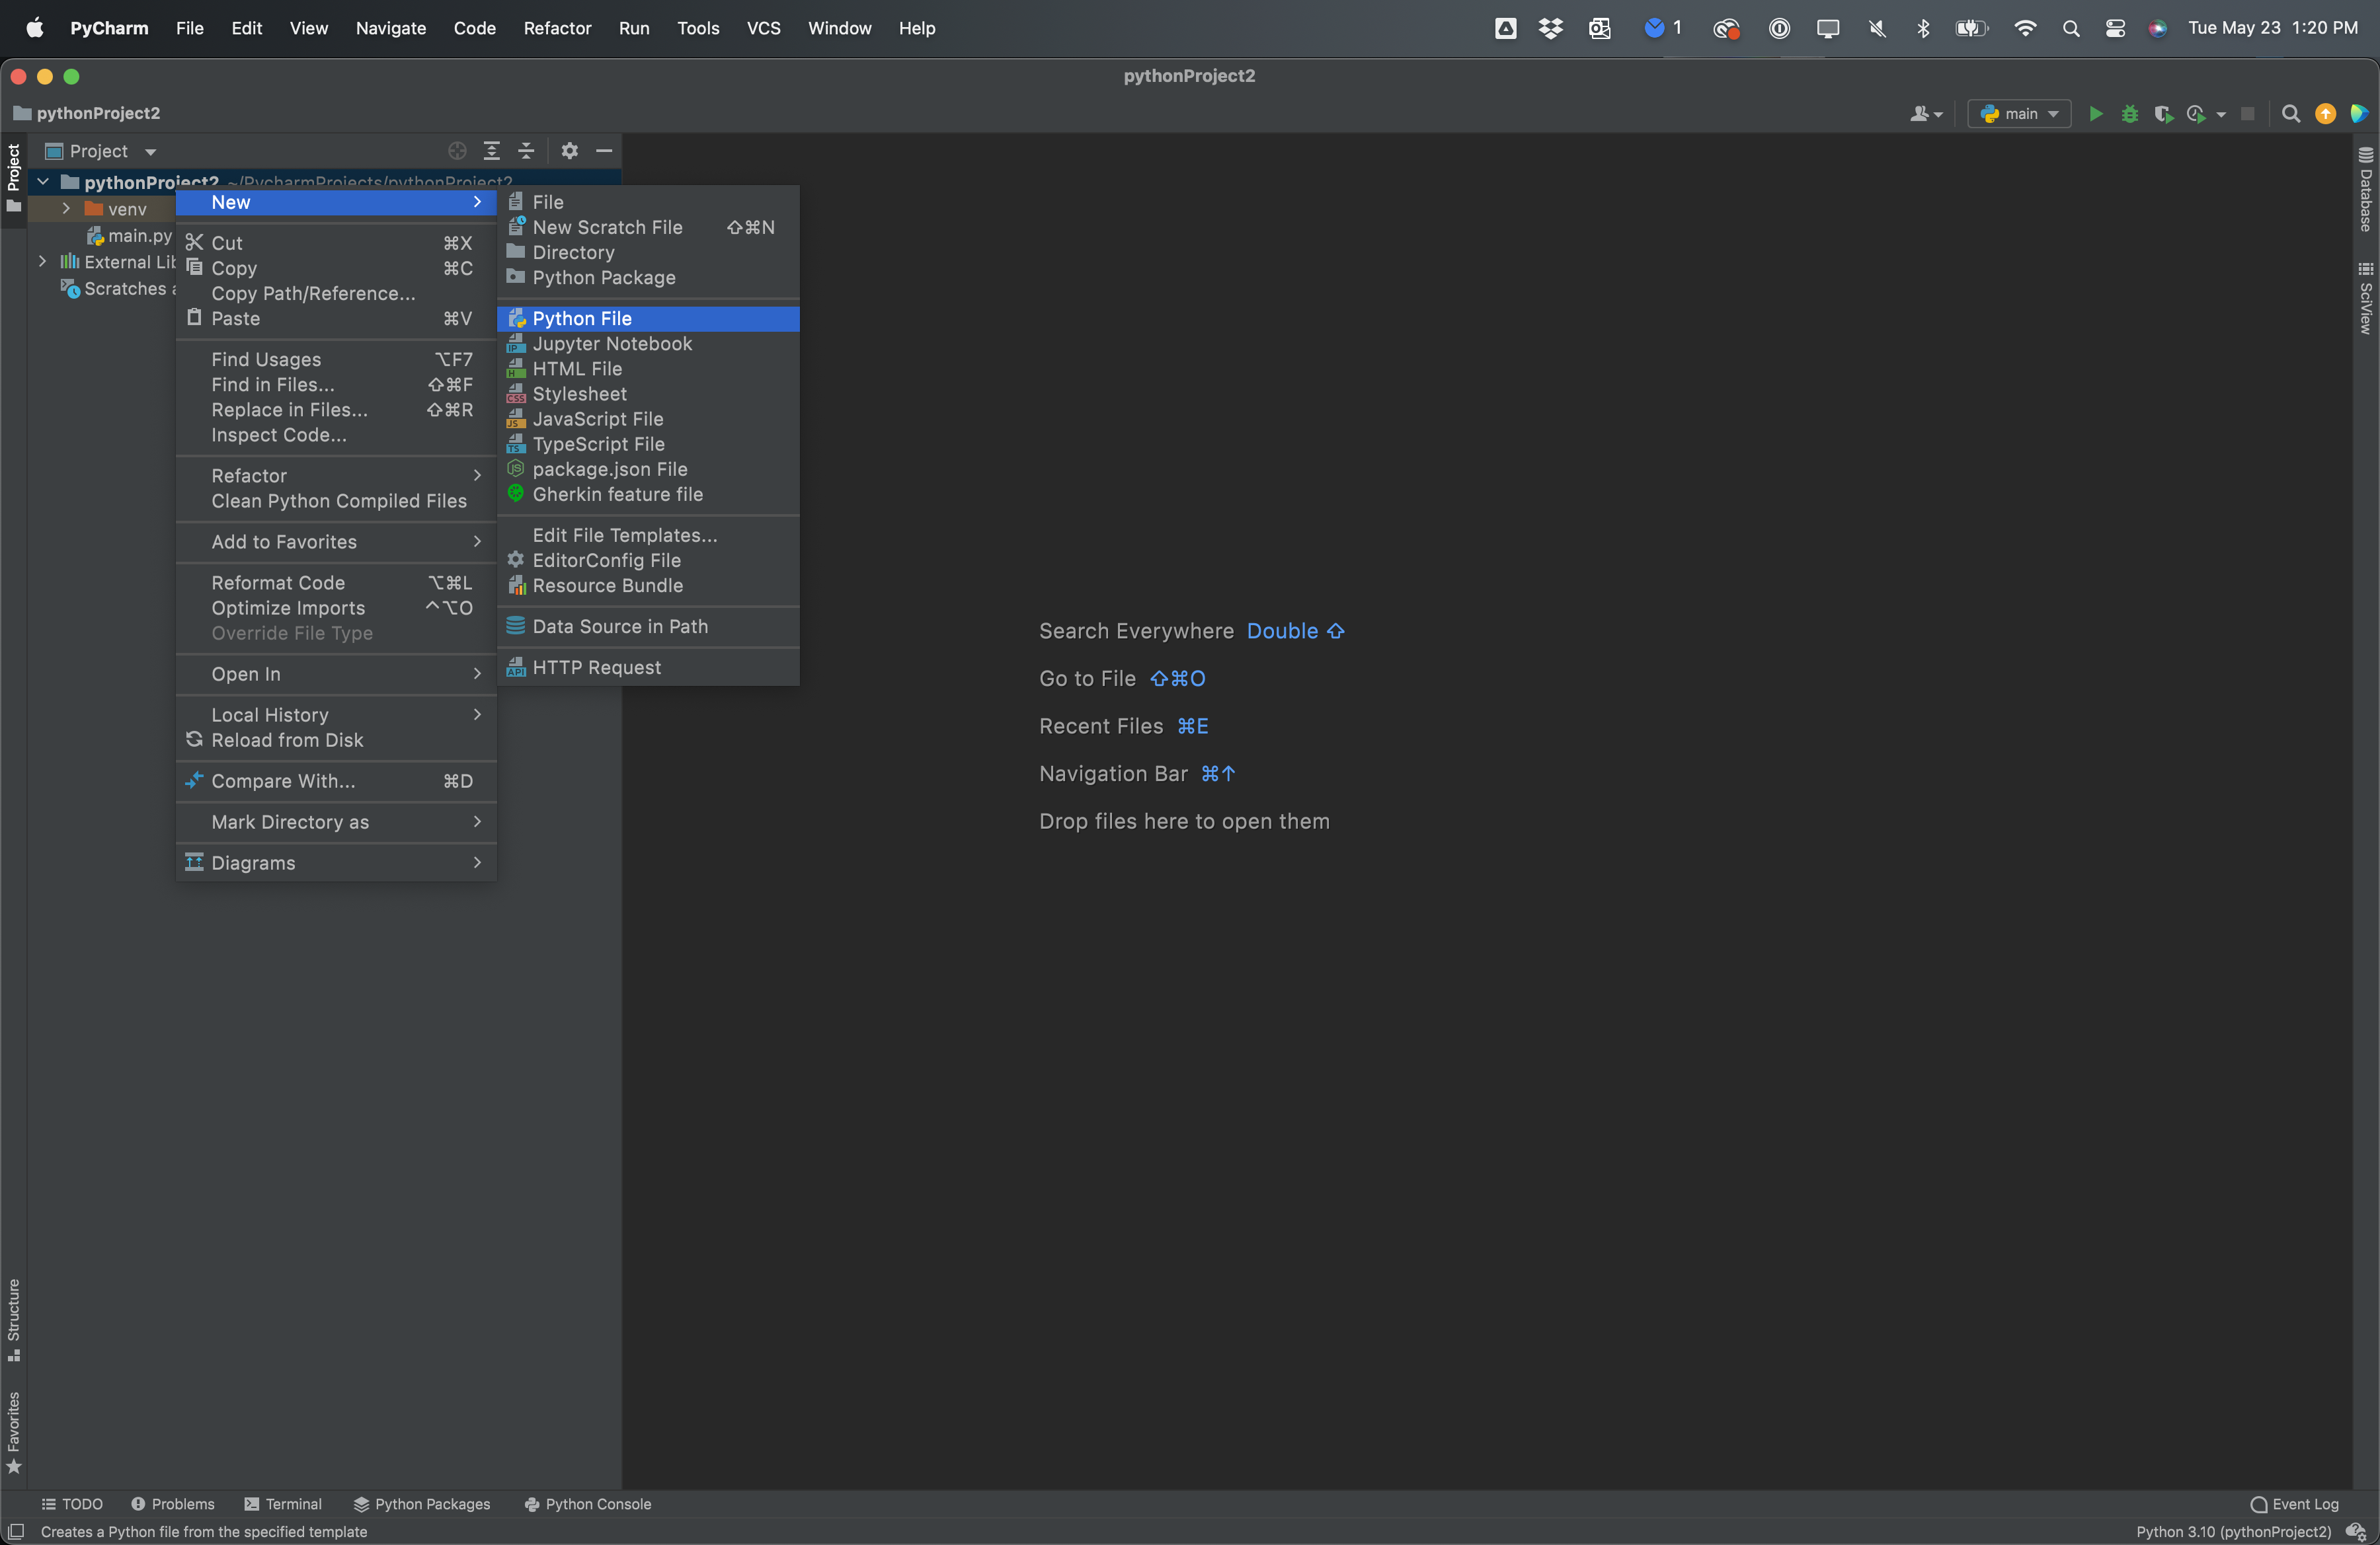Click the Event Log button
Screen dimensions: 2380x1545
(x=2295, y=1504)
